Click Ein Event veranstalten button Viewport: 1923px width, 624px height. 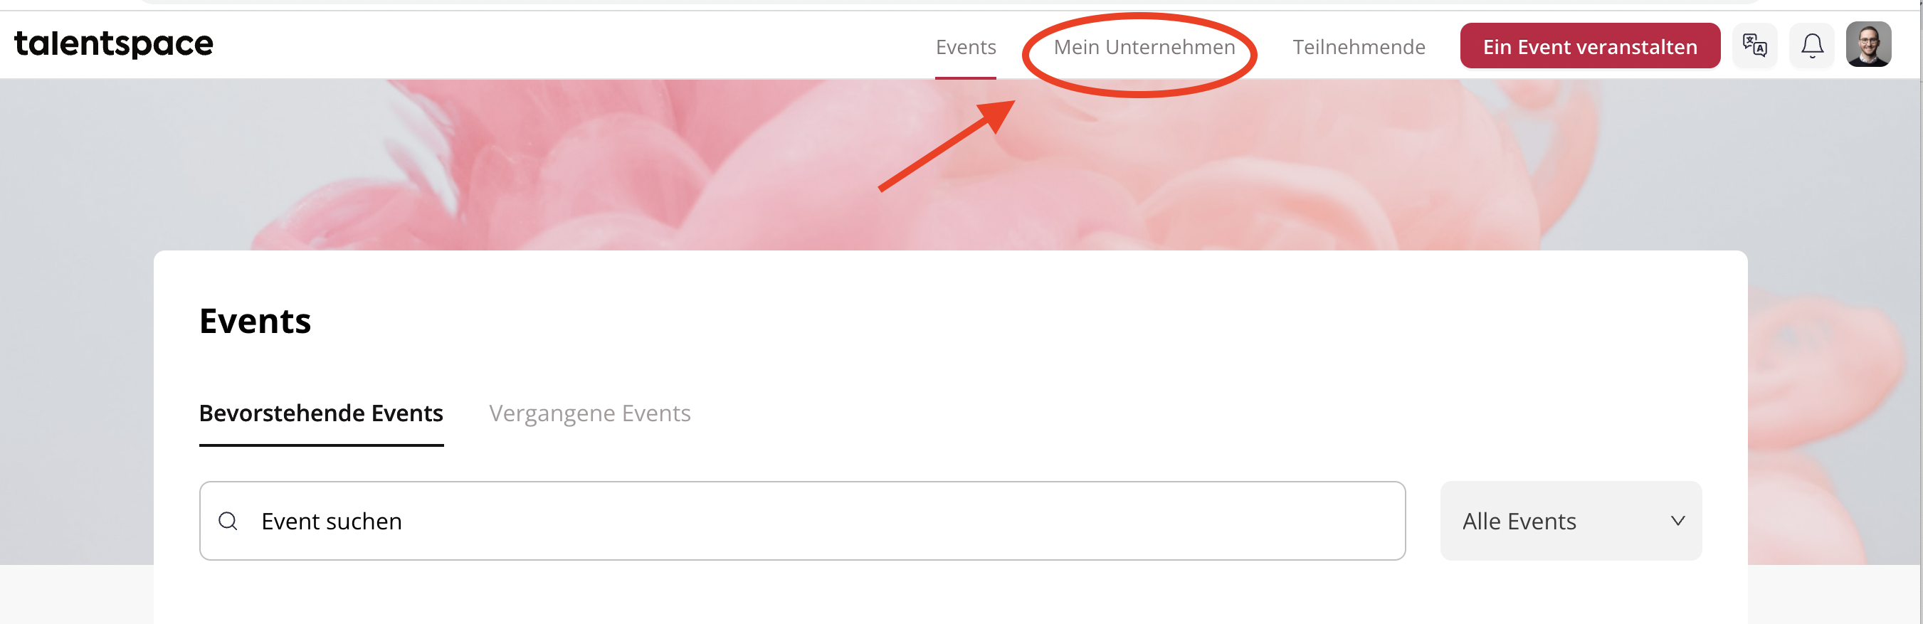pos(1590,46)
